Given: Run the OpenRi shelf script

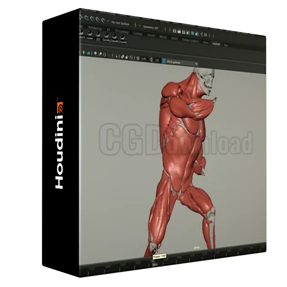Looking at the screenshot, I should pos(114,38).
